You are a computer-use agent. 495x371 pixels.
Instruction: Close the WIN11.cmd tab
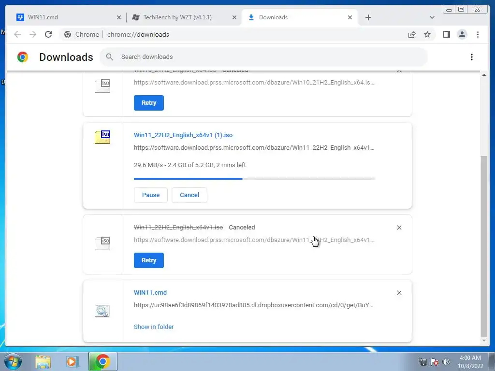pyautogui.click(x=119, y=18)
